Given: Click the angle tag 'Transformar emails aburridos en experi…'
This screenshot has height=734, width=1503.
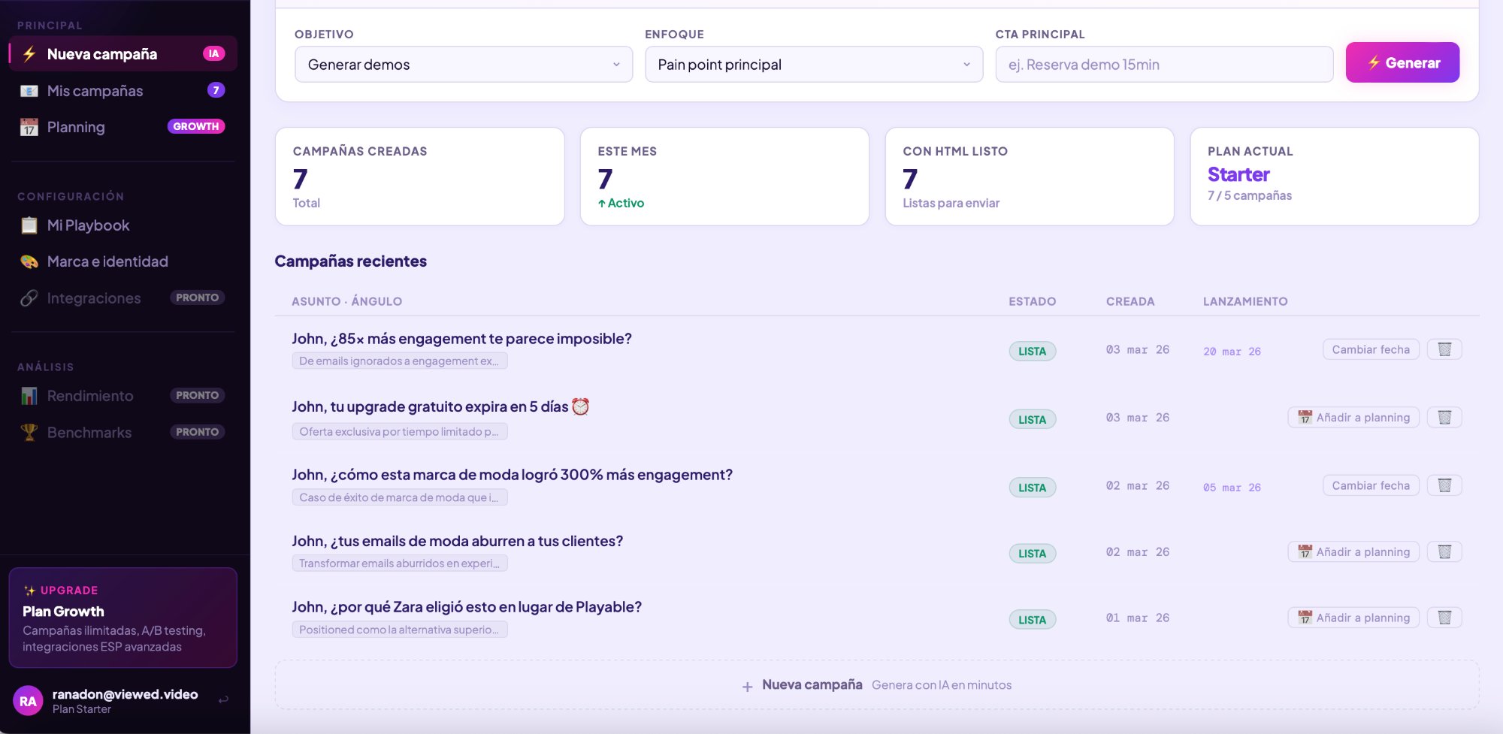Looking at the screenshot, I should [x=400, y=563].
